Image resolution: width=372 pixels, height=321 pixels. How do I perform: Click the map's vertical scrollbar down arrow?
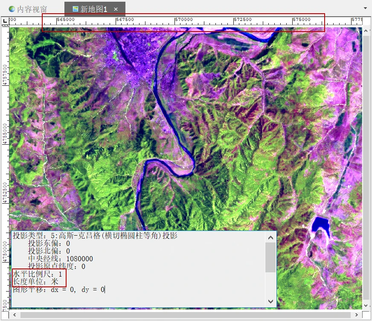pyautogui.click(x=366, y=305)
